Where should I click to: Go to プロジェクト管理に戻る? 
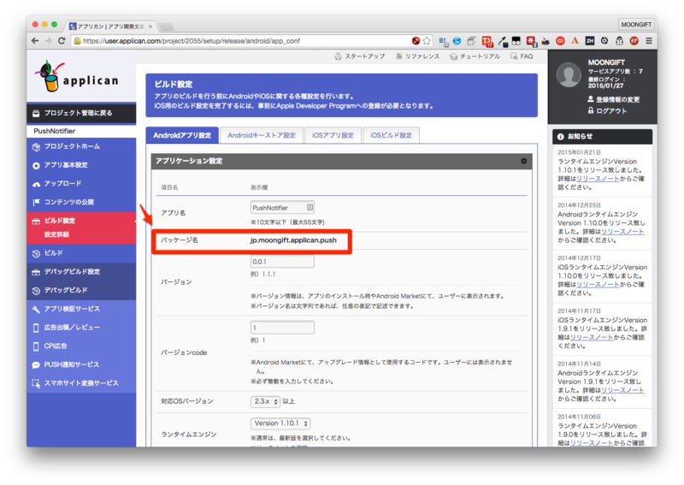tap(81, 113)
